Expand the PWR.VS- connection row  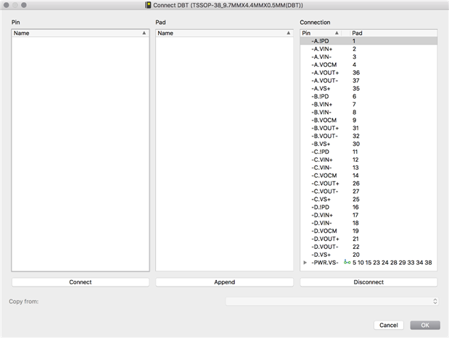click(305, 263)
